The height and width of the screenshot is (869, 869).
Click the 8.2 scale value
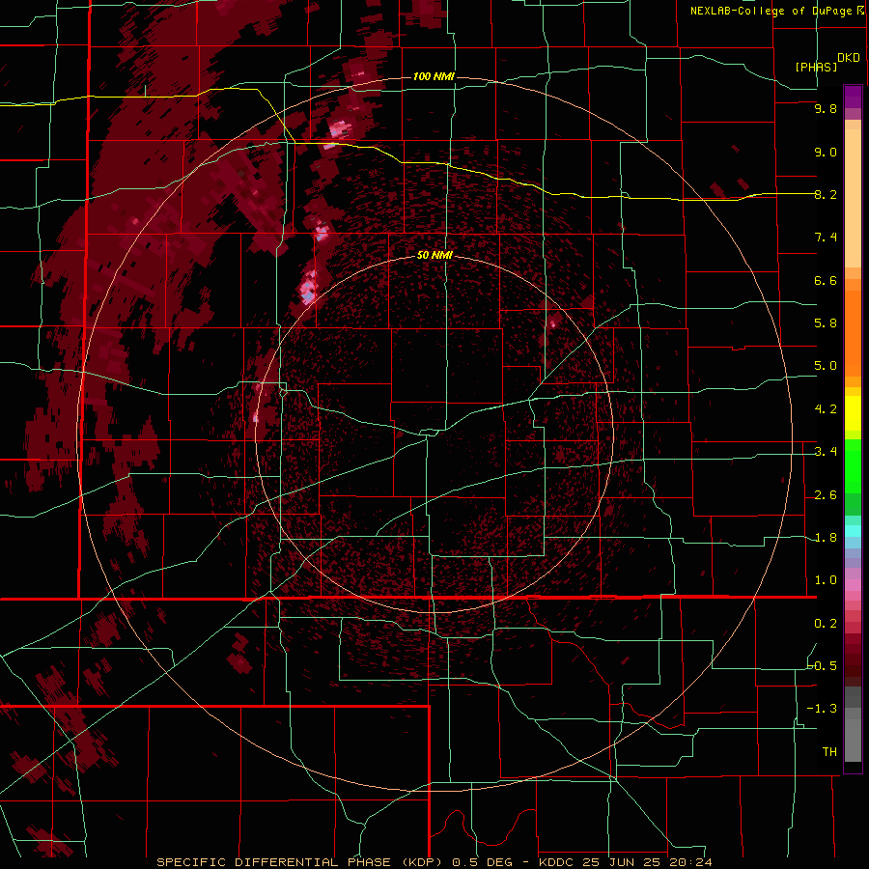coord(826,194)
